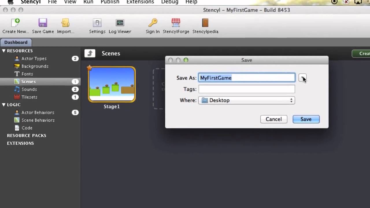Select Tilesets in sidebar
370x208 pixels.
click(x=29, y=97)
